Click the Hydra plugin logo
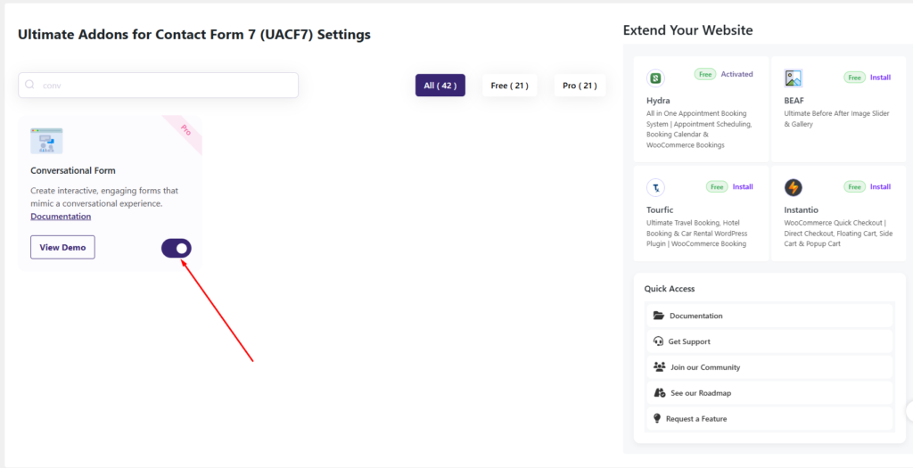The height and width of the screenshot is (468, 913). 655,78
